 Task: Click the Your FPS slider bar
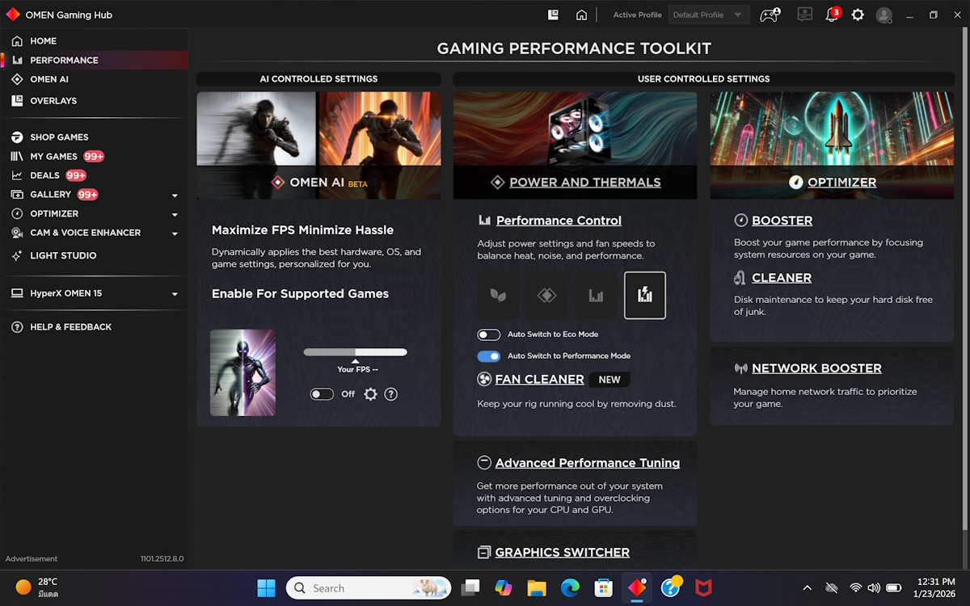coord(356,352)
